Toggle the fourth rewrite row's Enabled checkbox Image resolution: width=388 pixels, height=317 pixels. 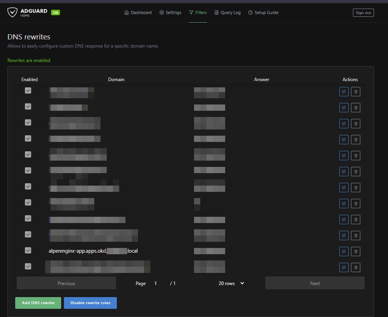(28, 138)
